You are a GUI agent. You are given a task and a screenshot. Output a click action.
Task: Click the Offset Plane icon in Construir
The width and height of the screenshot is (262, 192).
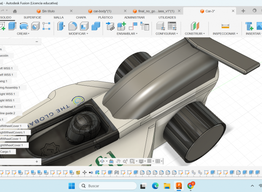[x=194, y=26]
